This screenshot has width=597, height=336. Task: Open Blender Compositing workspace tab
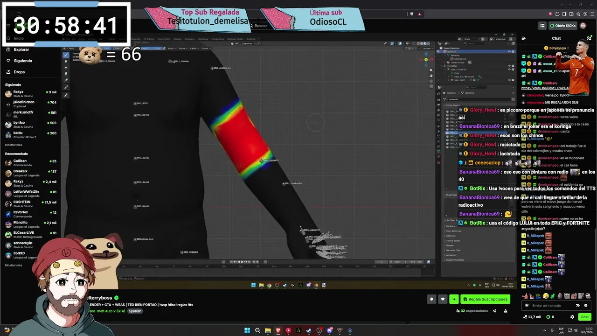pyautogui.click(x=218, y=39)
